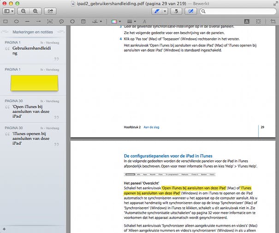Click the 'Hoofdstuk 2' footer text

click(x=132, y=127)
